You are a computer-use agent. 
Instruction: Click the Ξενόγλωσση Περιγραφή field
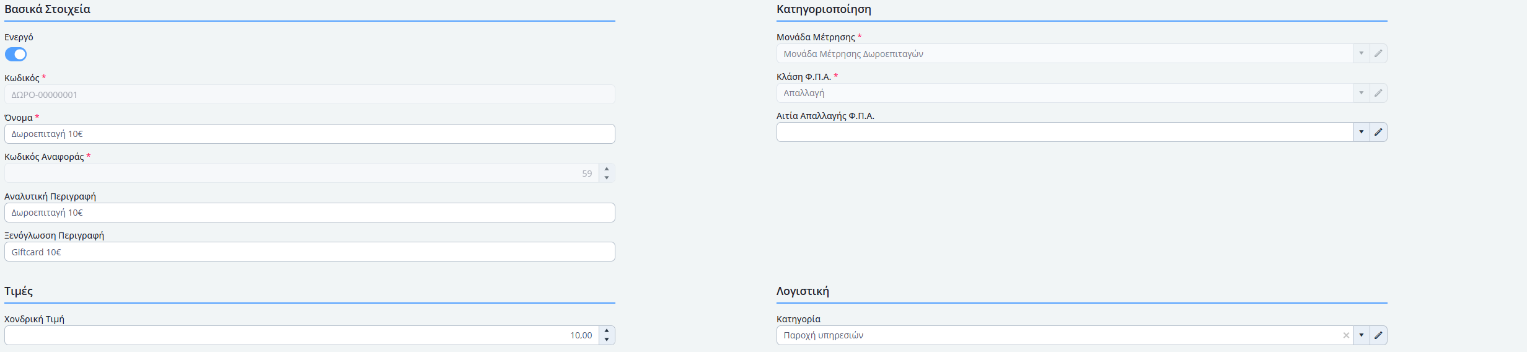(310, 252)
